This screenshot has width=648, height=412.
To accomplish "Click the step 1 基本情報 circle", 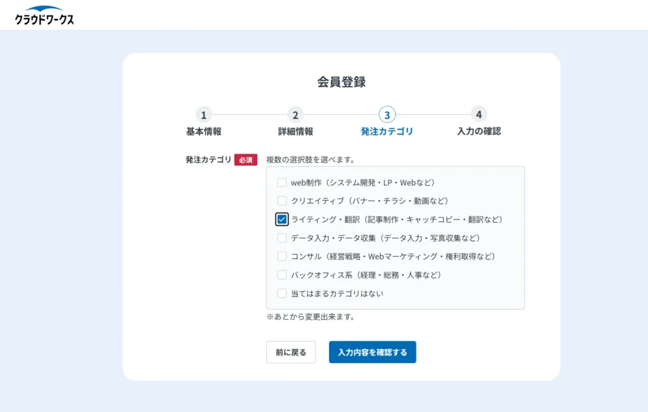I will pyautogui.click(x=204, y=116).
